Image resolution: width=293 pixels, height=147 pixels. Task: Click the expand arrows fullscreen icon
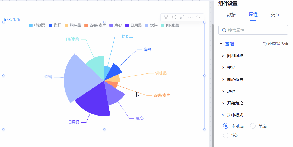(182, 17)
